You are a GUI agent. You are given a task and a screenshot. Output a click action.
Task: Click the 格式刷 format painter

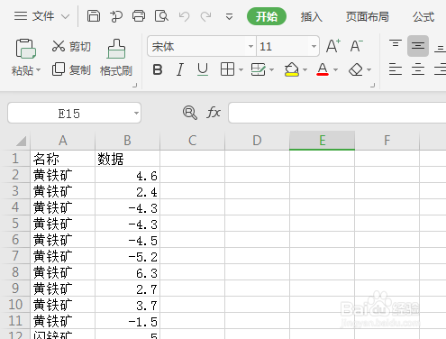click(116, 58)
